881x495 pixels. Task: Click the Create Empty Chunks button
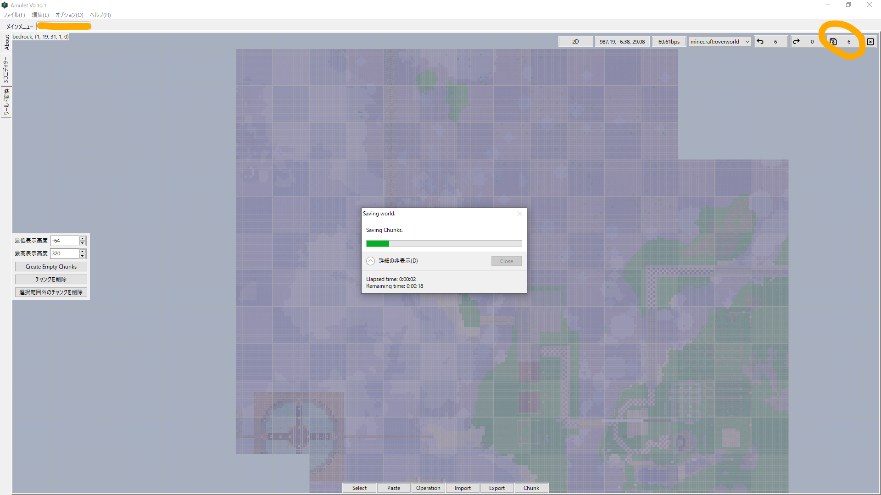point(51,267)
